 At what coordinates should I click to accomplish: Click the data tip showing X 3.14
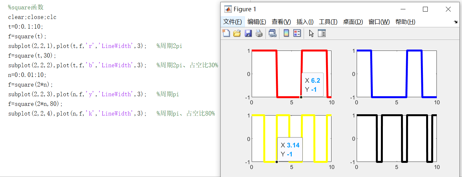(x=290, y=149)
